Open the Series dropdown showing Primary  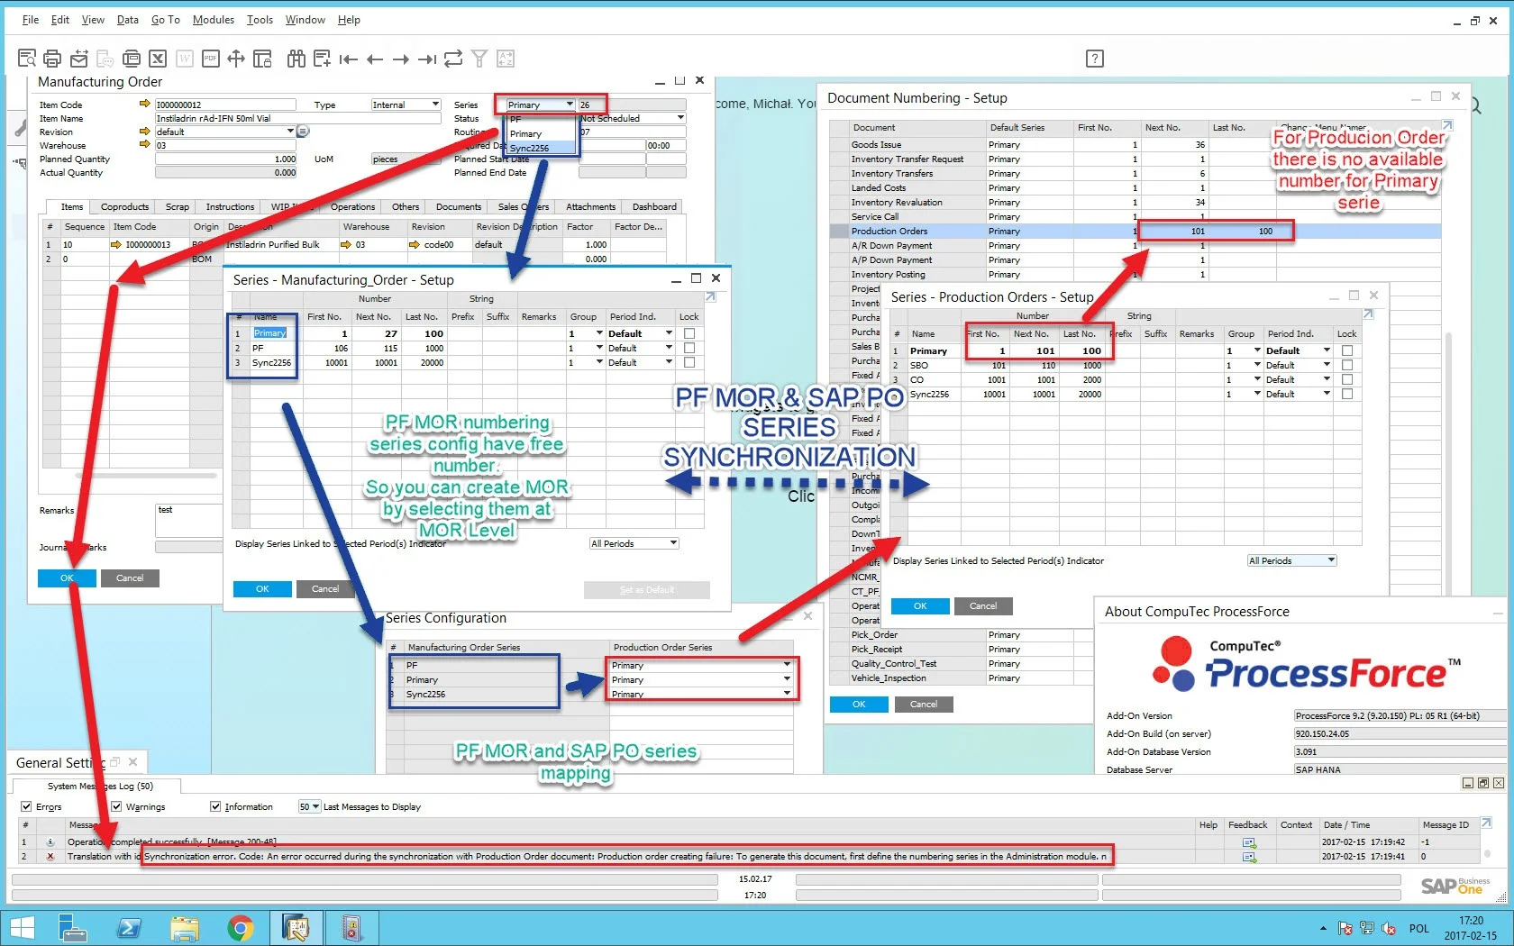tap(539, 105)
